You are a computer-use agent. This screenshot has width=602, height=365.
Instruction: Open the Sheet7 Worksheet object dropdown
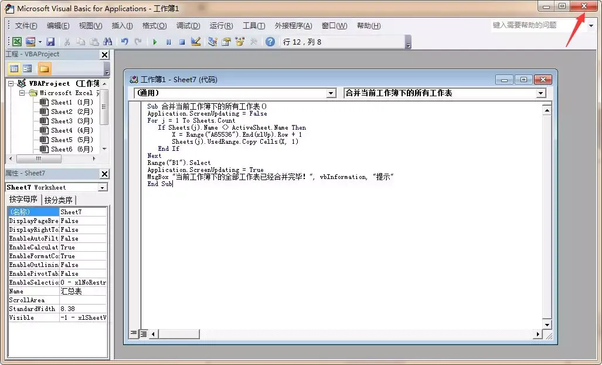point(103,188)
